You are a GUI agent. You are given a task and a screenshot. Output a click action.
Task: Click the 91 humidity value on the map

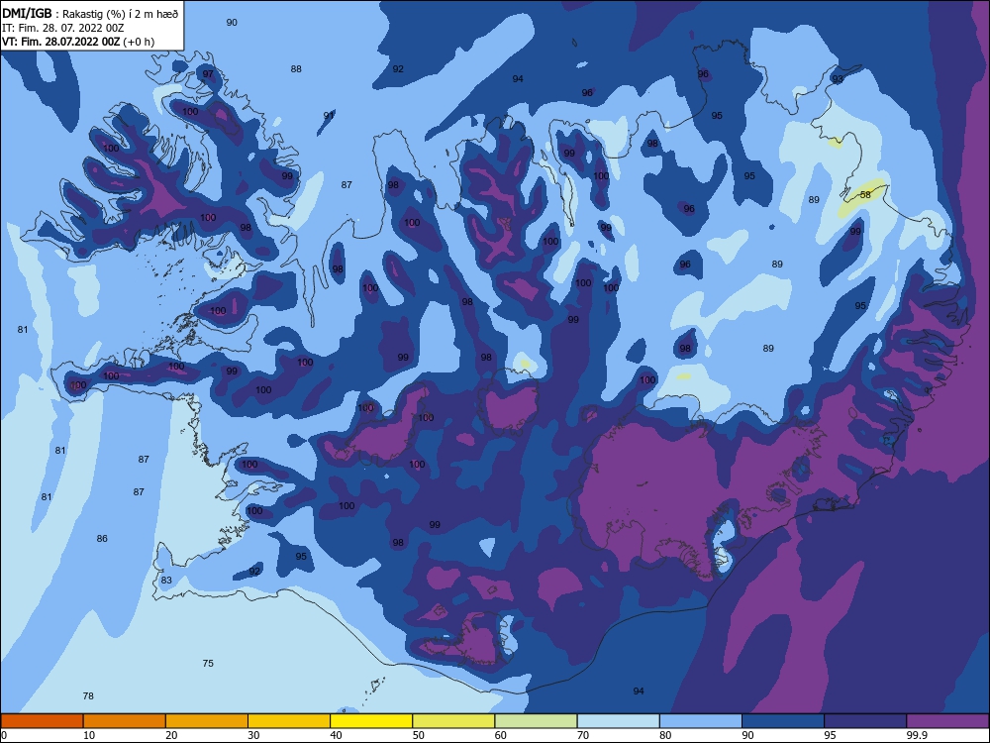(x=329, y=115)
